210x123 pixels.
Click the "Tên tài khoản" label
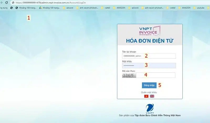point(129,52)
